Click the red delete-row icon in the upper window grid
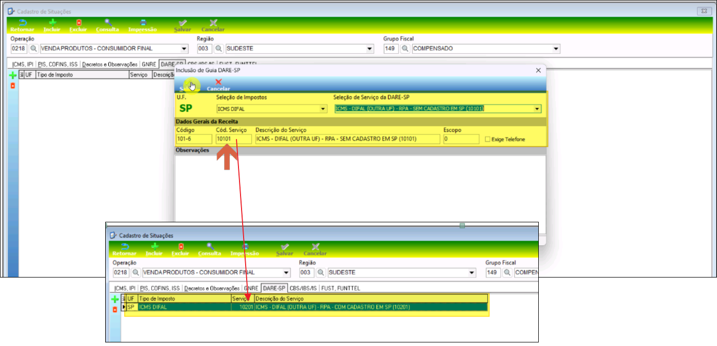This screenshot has height=346, width=717. [13, 85]
